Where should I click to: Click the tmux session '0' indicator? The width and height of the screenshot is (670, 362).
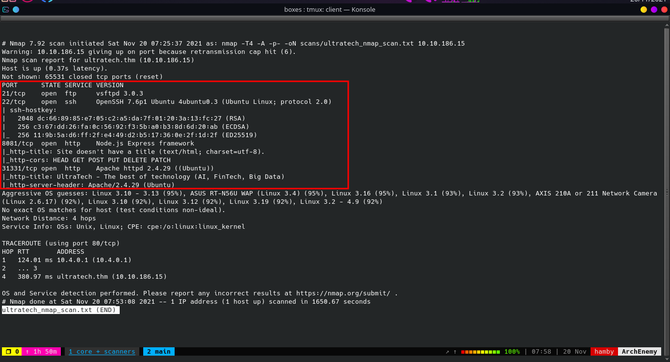coord(12,351)
